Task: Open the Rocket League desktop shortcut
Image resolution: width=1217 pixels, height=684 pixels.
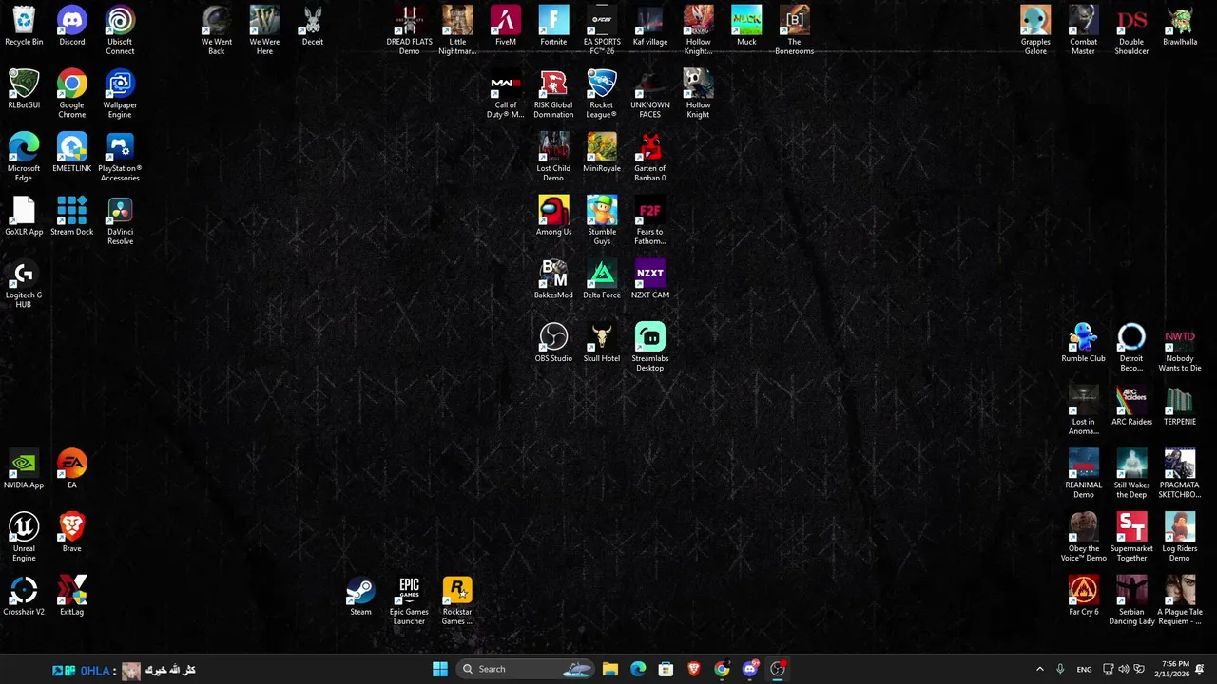Action: coord(602,94)
